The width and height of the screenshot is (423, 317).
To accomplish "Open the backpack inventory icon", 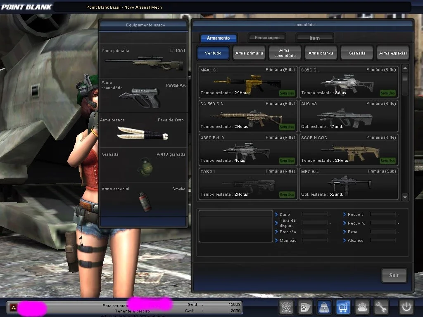I will [x=324, y=307].
